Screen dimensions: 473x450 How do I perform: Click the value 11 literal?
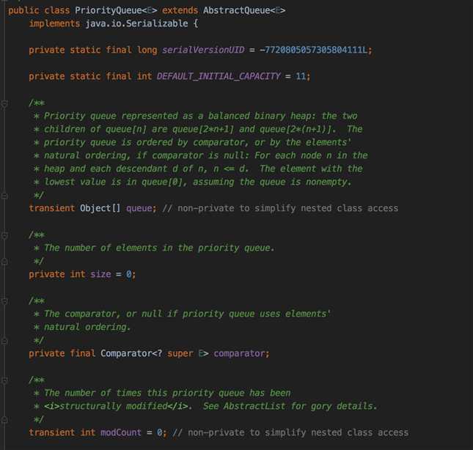click(x=301, y=76)
